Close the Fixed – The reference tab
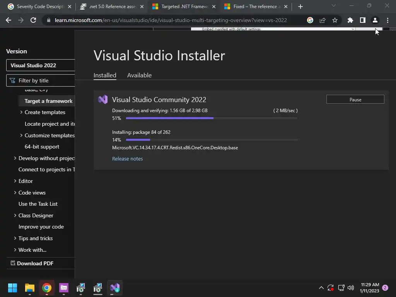396x297 pixels. (286, 7)
